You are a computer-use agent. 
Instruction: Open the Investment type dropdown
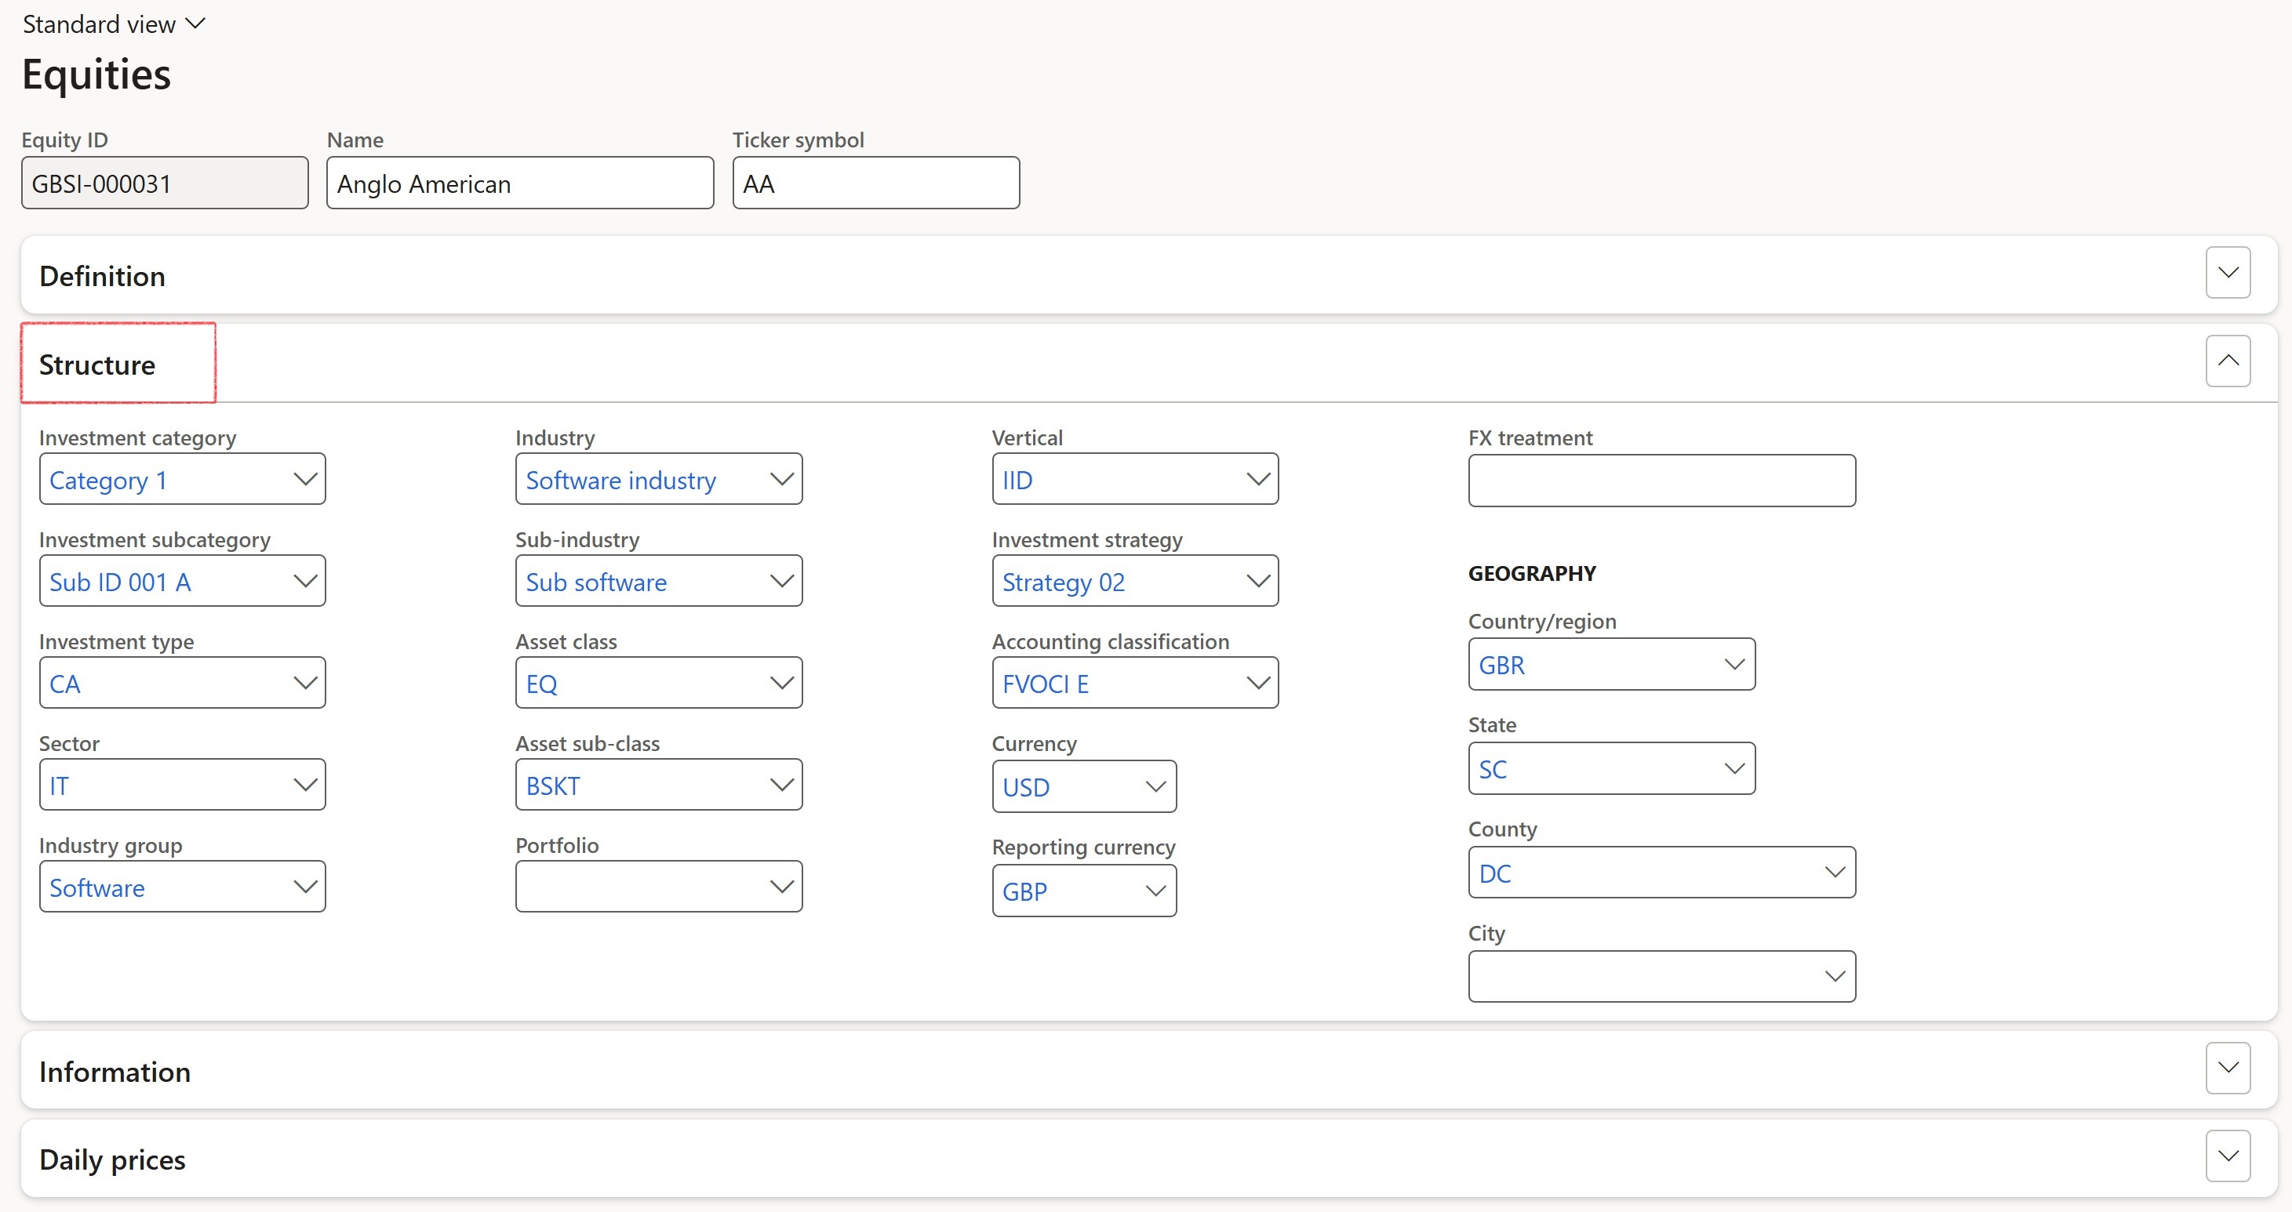(x=305, y=683)
